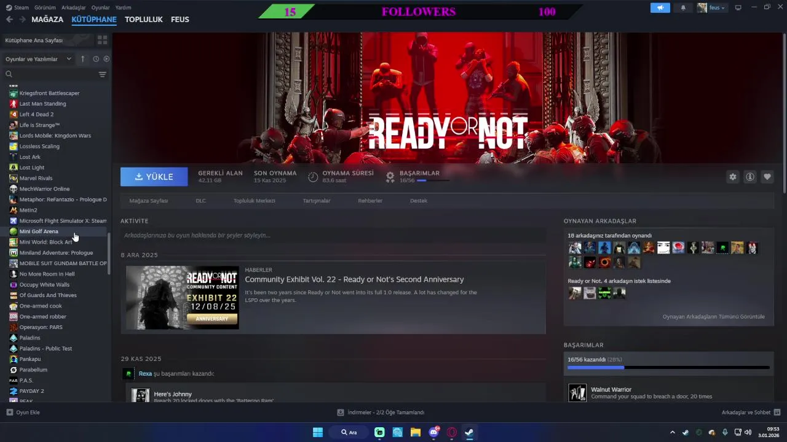Click Kütüphane Ana Sayfası button

pos(47,40)
